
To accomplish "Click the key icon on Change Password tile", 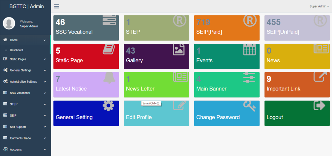I will pos(250,106).
